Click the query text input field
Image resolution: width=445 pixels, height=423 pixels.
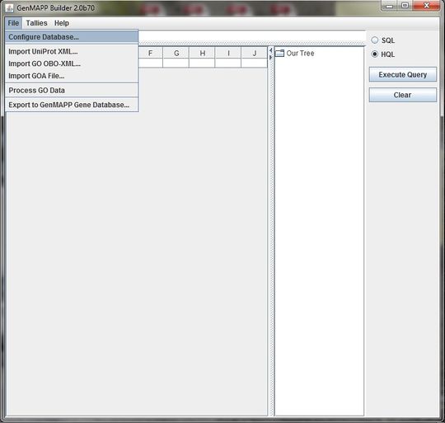pos(251,36)
